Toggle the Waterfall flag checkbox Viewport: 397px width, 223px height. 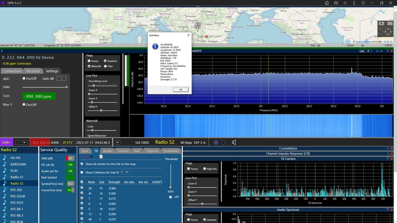click(x=89, y=66)
